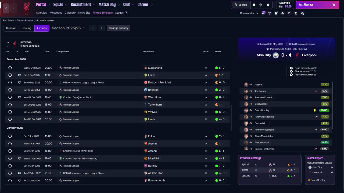Screen dimensions: 344x193
Task: Select the Eintracht Frankfurt fixture radio button
Action: [x=10, y=83]
